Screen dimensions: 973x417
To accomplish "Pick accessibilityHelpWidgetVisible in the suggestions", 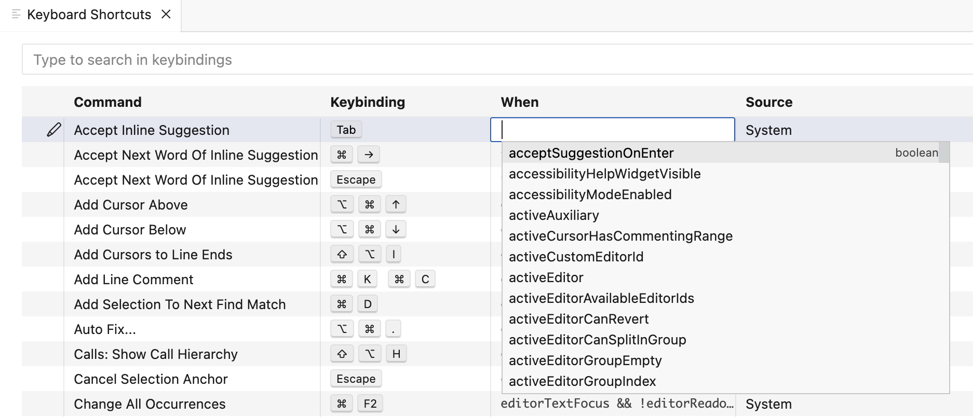I will tap(604, 174).
